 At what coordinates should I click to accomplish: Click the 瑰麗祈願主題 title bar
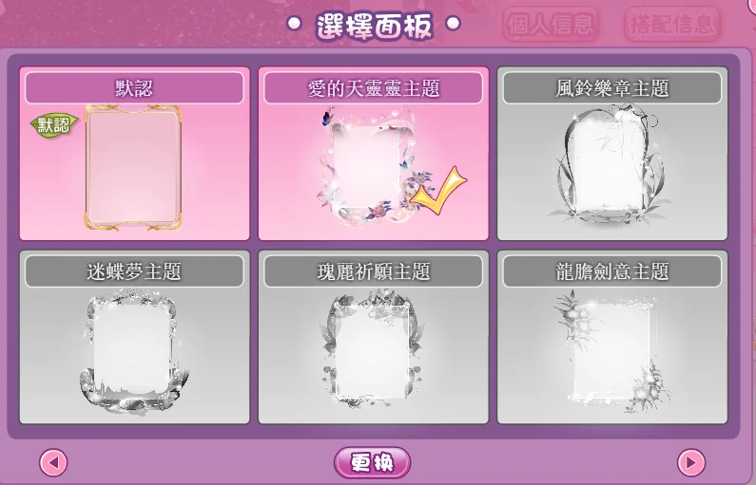(373, 271)
